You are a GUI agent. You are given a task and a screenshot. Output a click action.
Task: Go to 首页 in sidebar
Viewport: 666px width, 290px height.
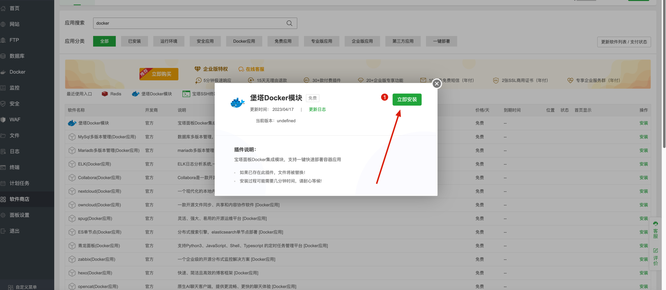click(27, 8)
